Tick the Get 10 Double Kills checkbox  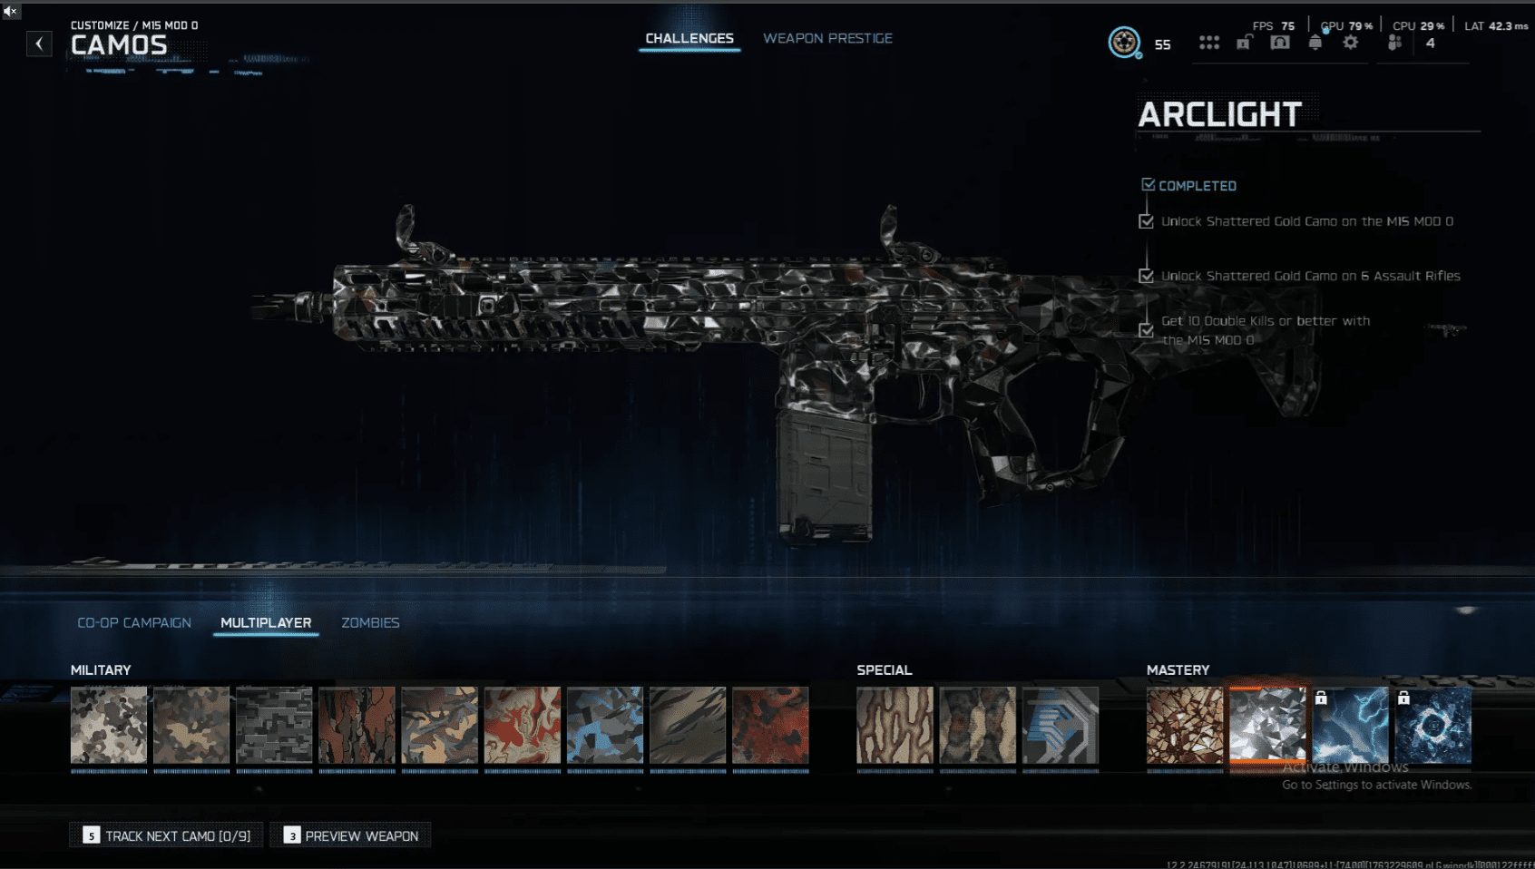[x=1146, y=330]
